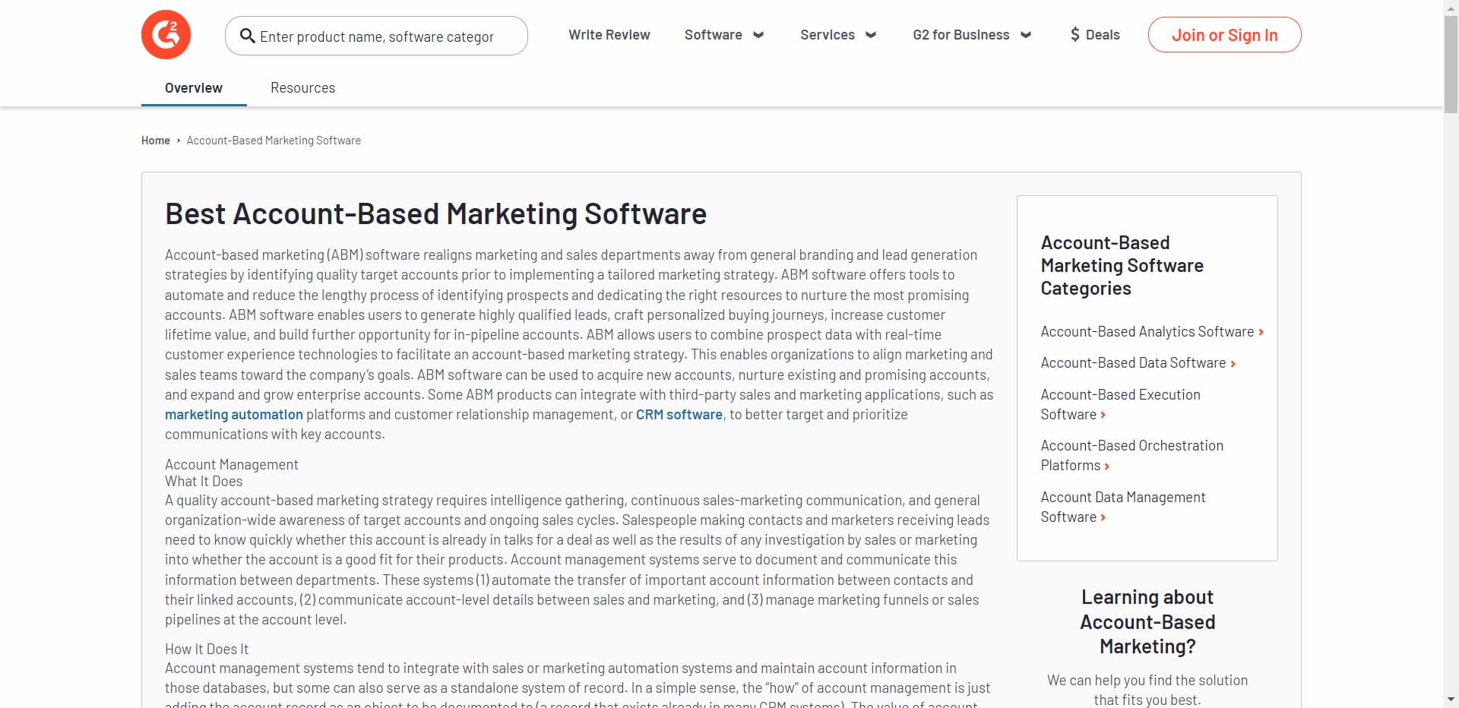Click the Home breadcrumb link
This screenshot has width=1459, height=708.
coord(155,140)
